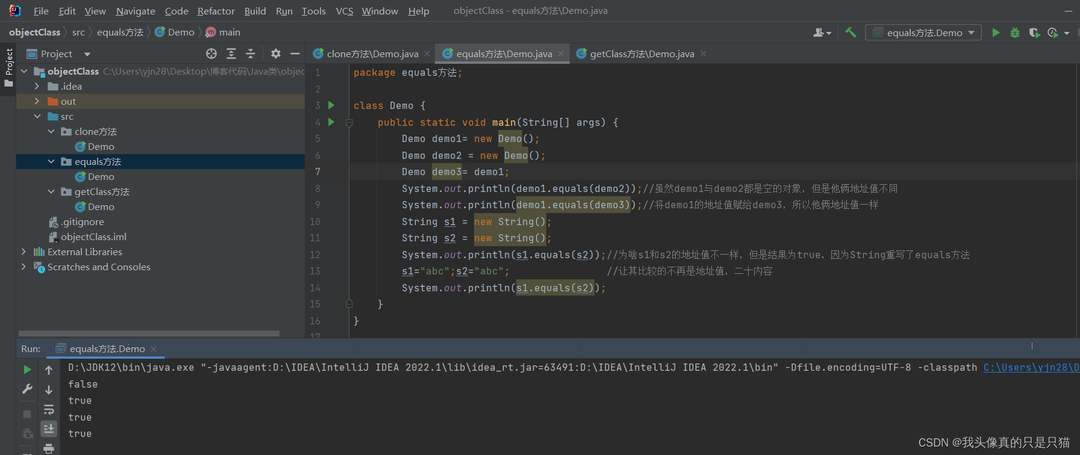Screen dimensions: 1080x455
Task: Expand External Libraries
Action: [24, 252]
